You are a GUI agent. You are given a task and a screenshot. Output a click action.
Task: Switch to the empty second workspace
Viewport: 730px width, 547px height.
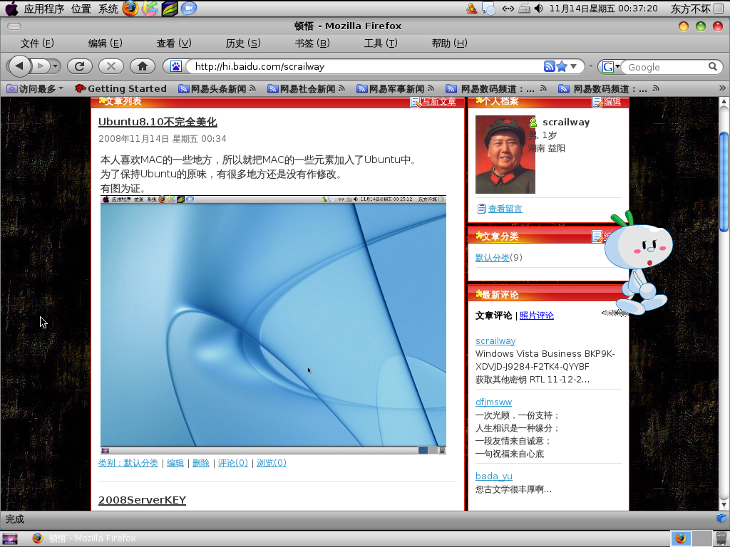[x=702, y=538]
